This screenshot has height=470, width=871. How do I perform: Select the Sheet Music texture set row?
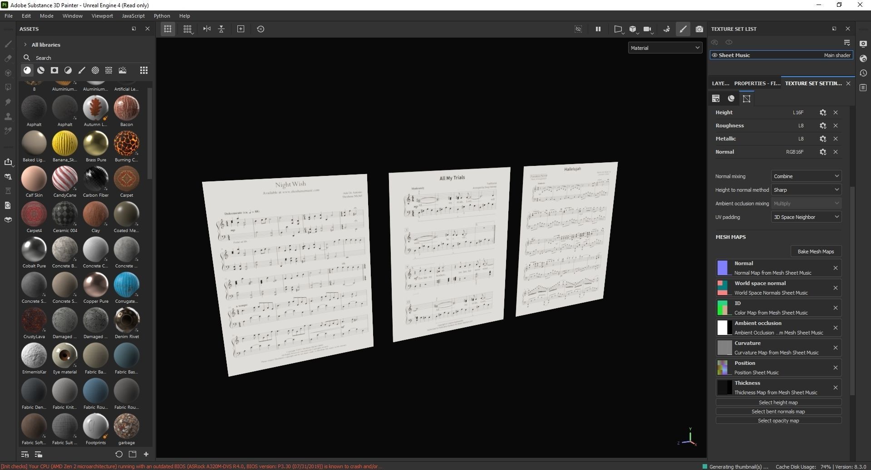(x=782, y=55)
